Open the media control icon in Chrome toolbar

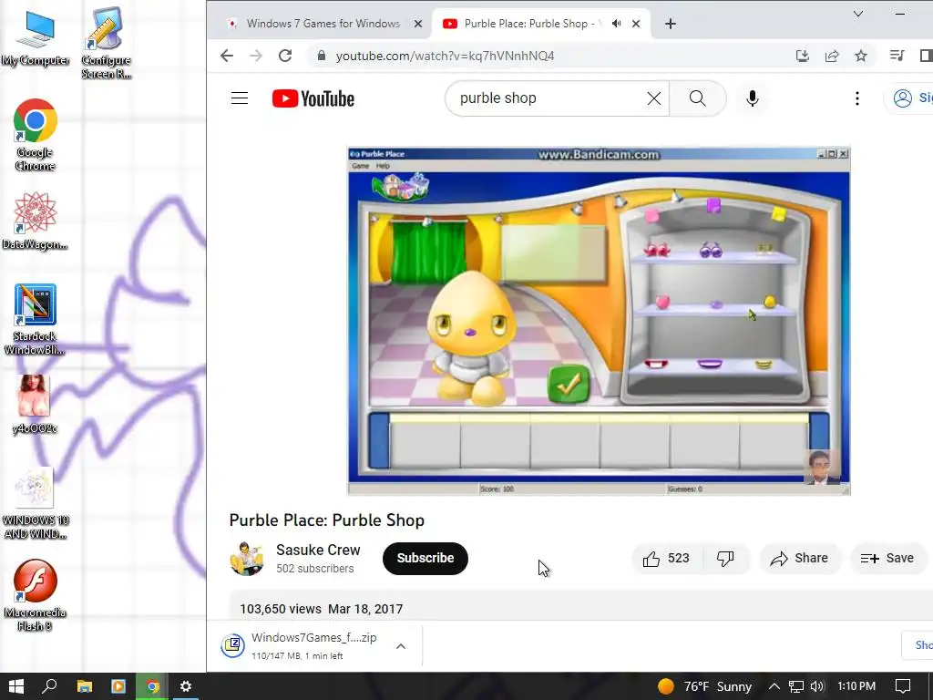point(897,56)
